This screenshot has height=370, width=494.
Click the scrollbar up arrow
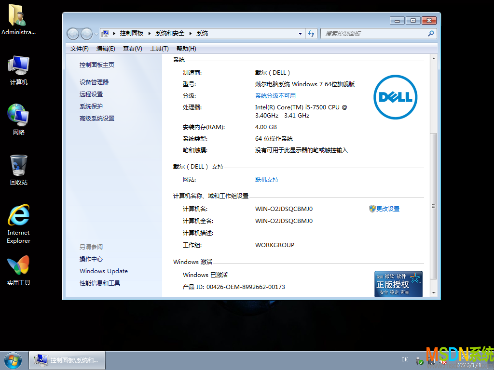(x=434, y=58)
